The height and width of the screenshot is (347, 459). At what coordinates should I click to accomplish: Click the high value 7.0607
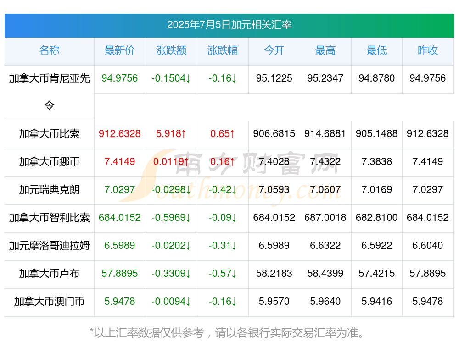[x=325, y=190]
